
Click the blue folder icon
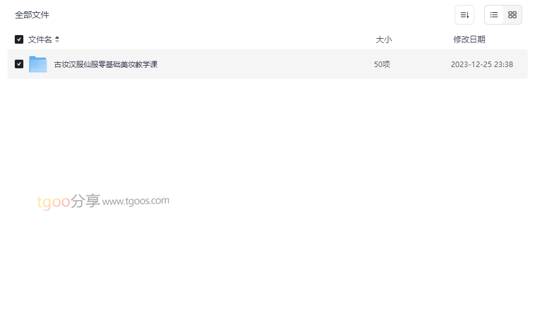coord(38,64)
